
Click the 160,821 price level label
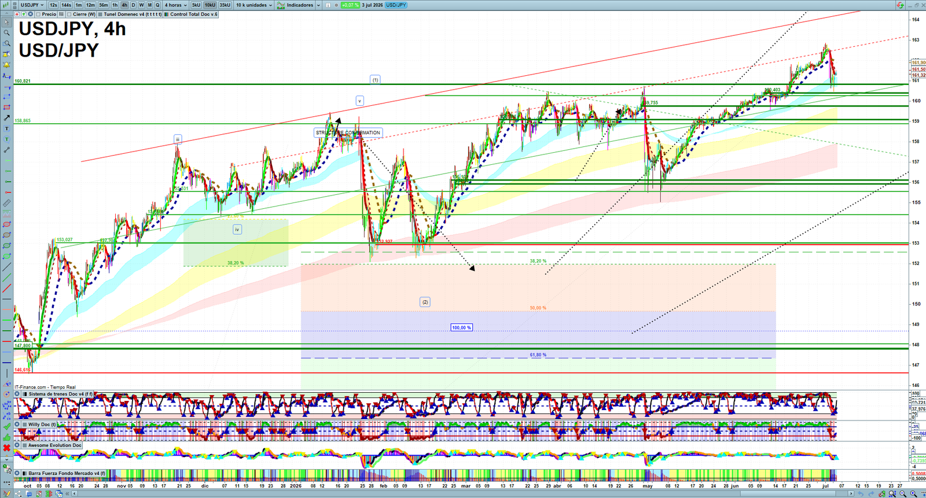[x=23, y=81]
